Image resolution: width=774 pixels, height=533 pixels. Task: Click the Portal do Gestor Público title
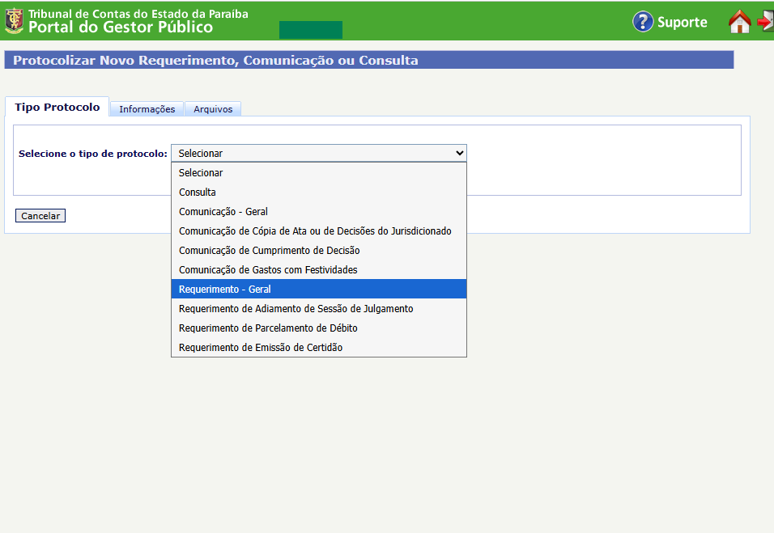coord(121,27)
